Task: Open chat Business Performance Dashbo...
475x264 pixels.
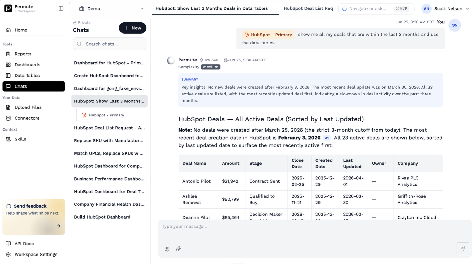Action: tap(110, 179)
